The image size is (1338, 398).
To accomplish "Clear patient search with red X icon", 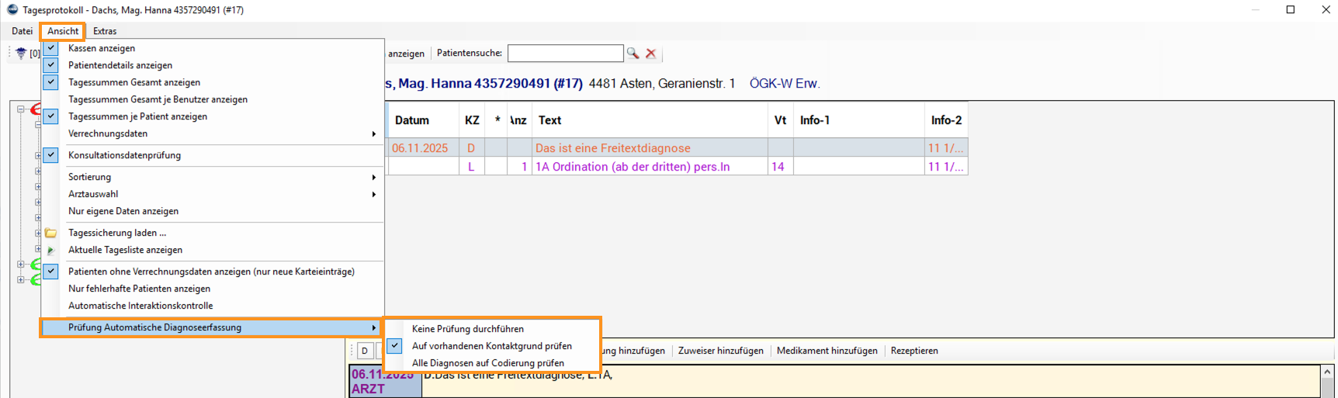I will pos(651,54).
